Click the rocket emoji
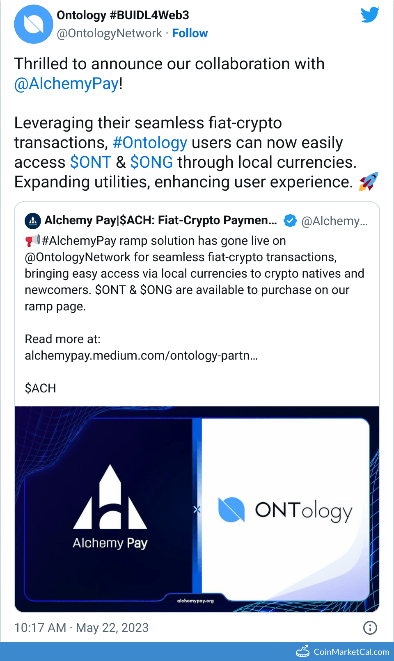The height and width of the screenshot is (661, 394). [368, 182]
